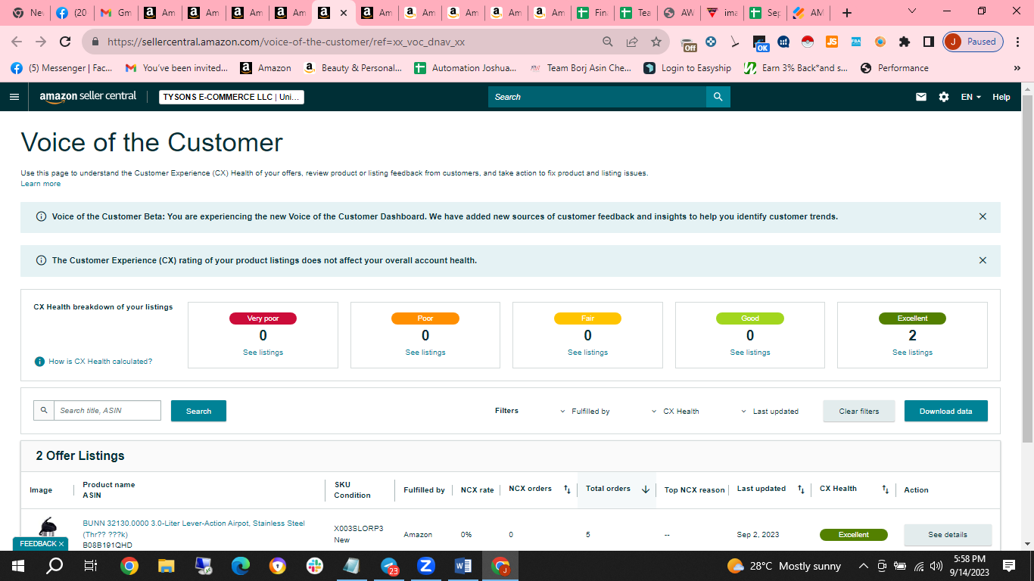Switch to the Gmail browser tab
The width and height of the screenshot is (1034, 581).
coord(116,13)
